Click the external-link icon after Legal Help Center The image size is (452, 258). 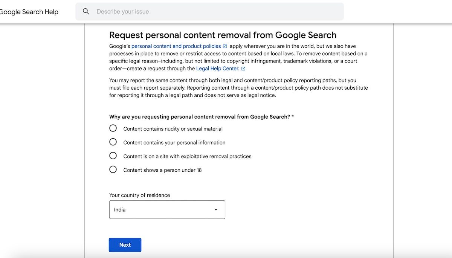point(243,69)
